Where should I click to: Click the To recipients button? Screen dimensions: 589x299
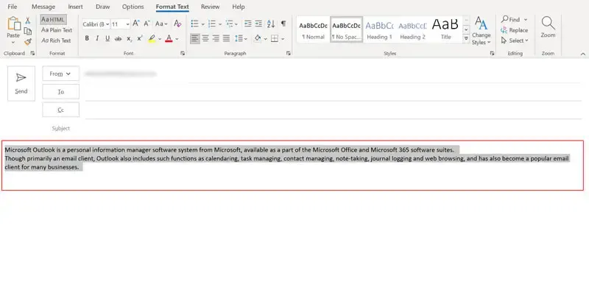point(60,91)
